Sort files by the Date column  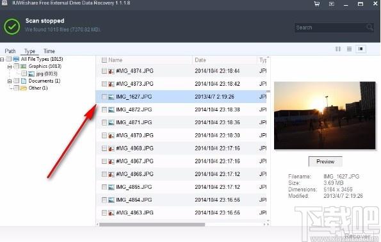pos(200,60)
